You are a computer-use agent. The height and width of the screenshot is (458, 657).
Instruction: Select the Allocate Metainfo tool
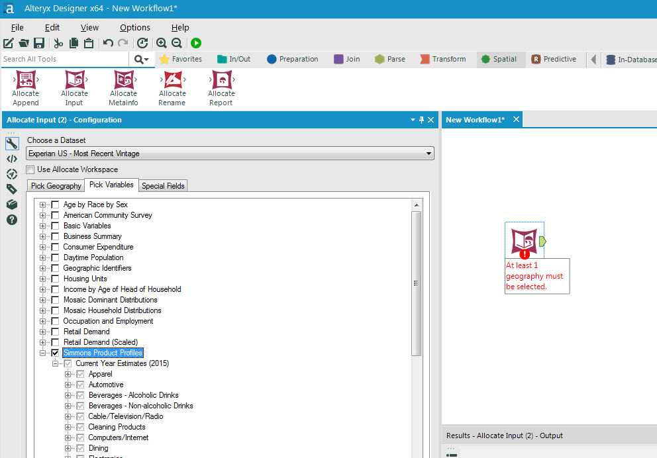coord(124,88)
